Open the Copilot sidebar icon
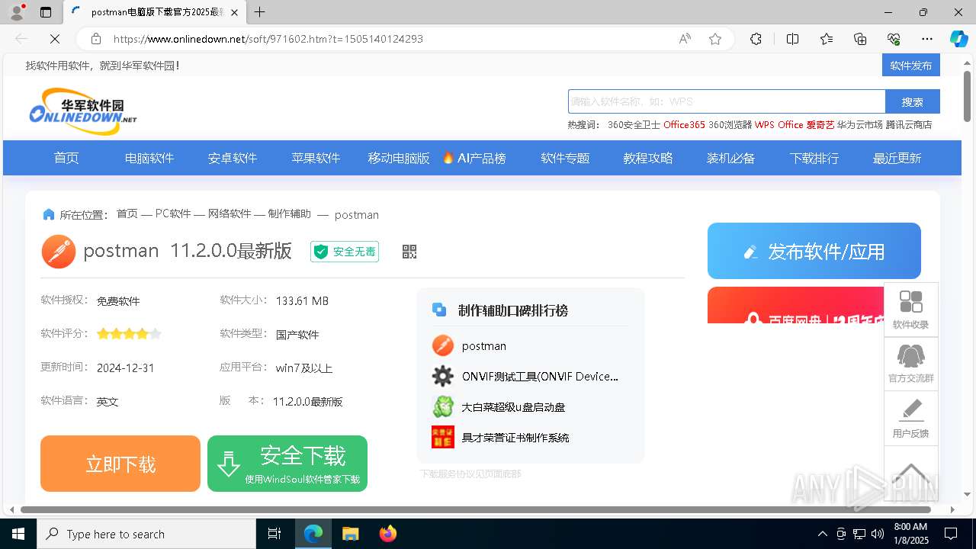Screen dimensions: 976x549 [958, 39]
